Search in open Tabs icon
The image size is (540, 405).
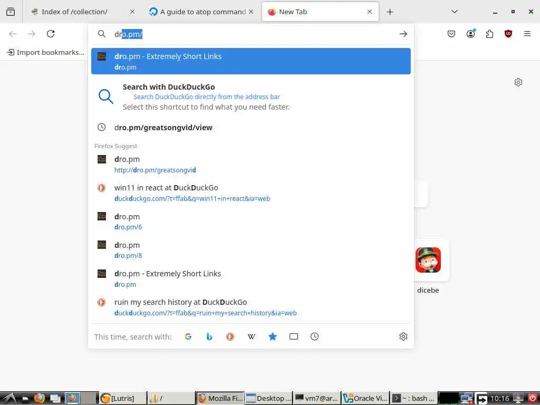pyautogui.click(x=293, y=336)
